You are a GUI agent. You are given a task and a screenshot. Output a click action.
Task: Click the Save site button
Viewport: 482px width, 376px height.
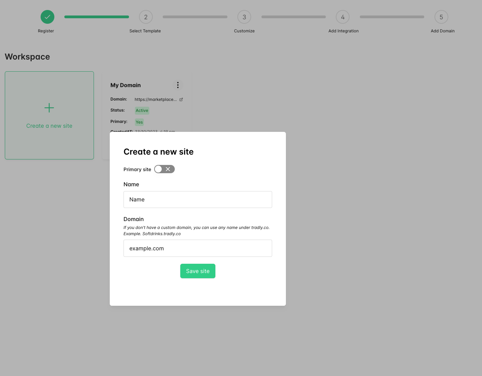[x=197, y=271]
